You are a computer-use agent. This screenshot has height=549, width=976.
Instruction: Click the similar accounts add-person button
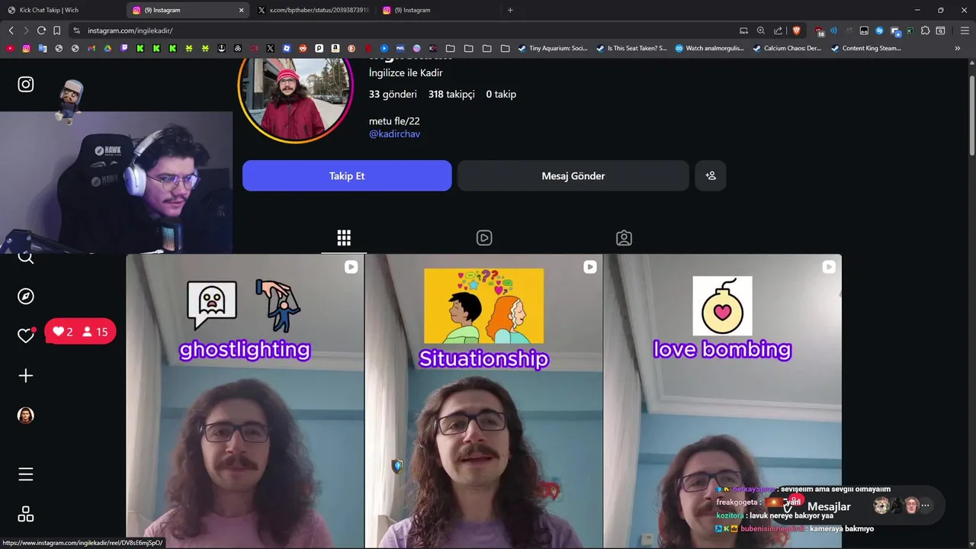pos(711,175)
